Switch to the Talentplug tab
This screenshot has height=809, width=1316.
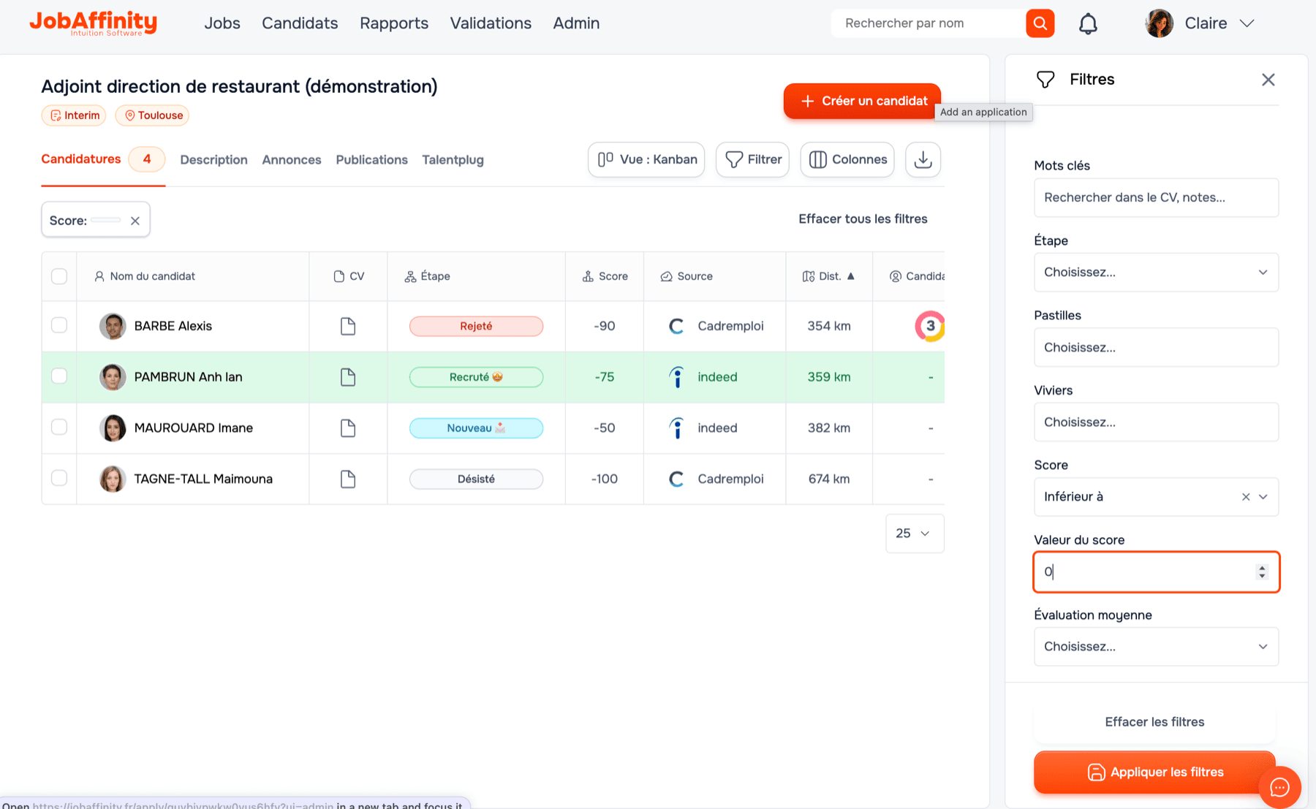(453, 160)
